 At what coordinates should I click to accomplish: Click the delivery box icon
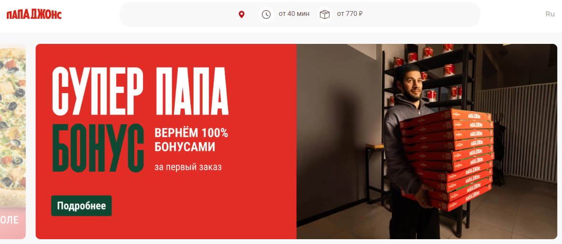[x=324, y=14]
